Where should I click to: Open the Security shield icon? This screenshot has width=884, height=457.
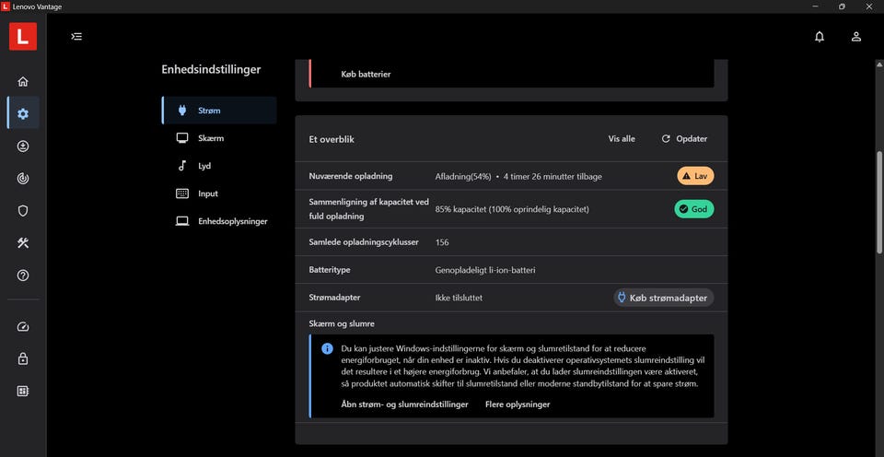point(23,211)
